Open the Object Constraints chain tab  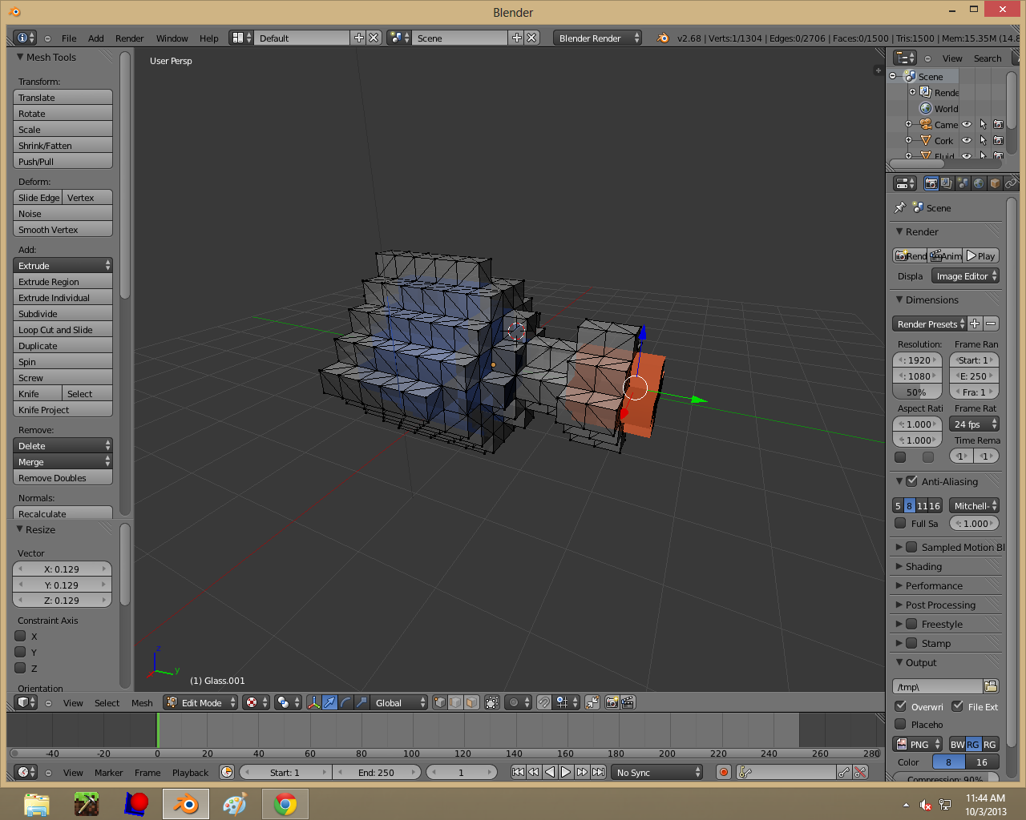click(x=1011, y=183)
